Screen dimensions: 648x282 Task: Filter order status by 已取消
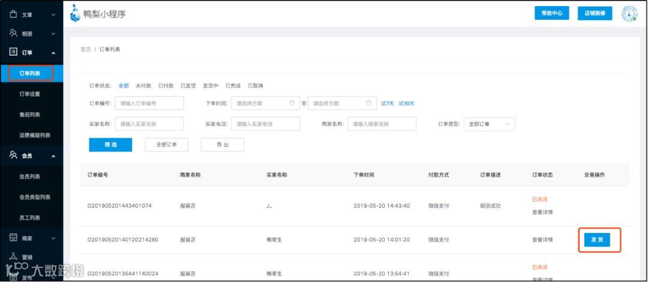point(255,86)
